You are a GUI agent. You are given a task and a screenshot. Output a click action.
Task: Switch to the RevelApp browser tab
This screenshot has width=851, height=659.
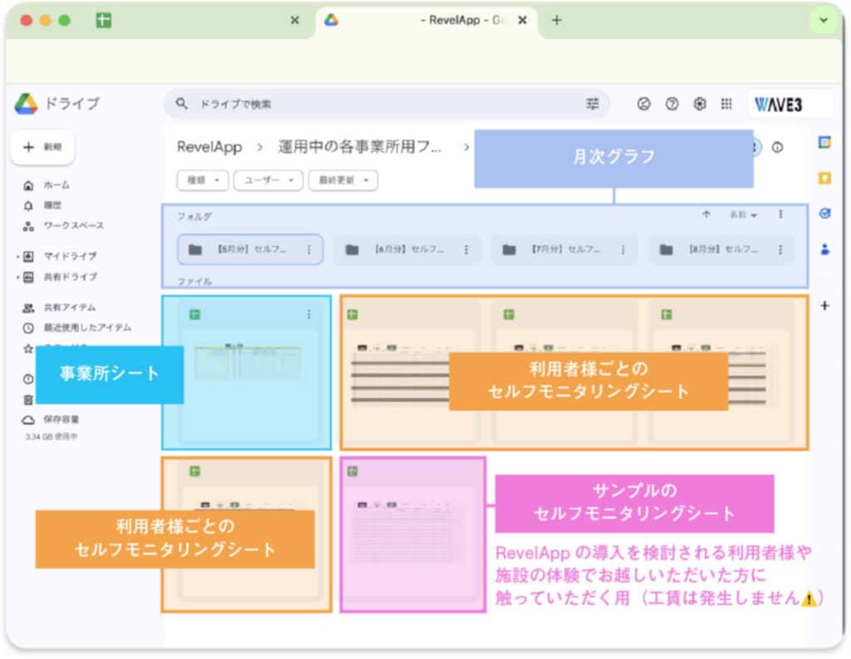(x=425, y=20)
